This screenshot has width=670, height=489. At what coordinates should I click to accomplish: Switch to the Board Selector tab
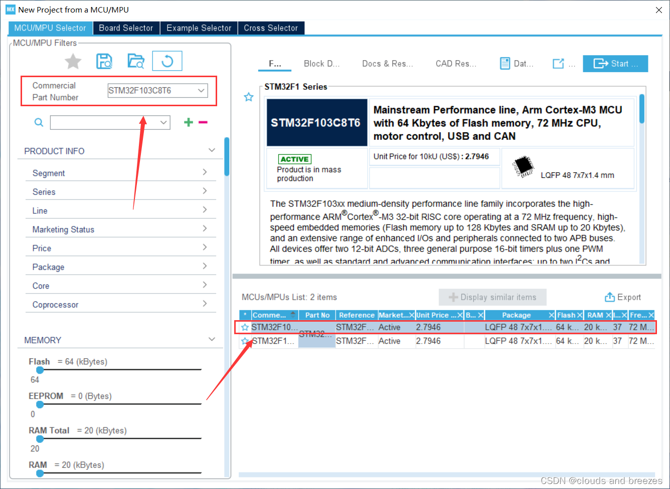[126, 28]
